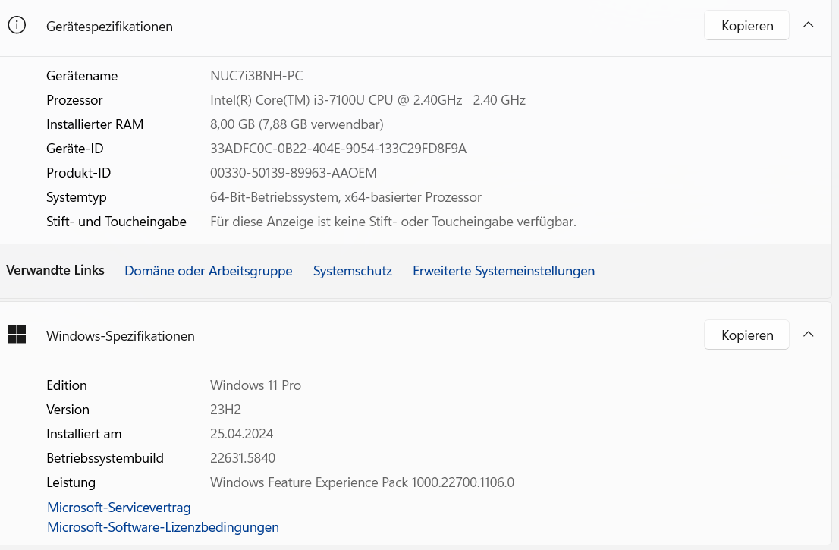839x550 pixels.
Task: Collapse the Gerätespezifikationen section chevron
Action: coord(809,25)
